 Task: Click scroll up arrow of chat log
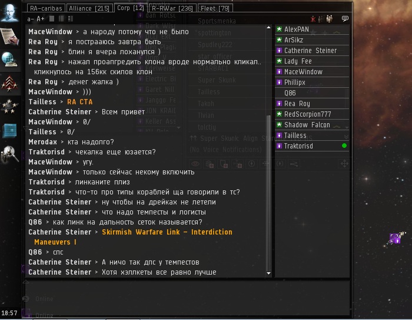pyautogui.click(x=268, y=27)
